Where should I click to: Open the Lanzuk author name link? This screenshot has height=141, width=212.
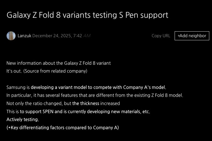point(24,36)
